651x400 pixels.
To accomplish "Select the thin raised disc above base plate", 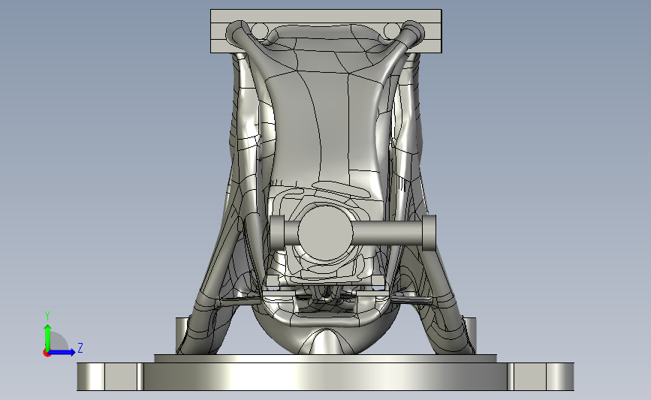I will 326,359.
